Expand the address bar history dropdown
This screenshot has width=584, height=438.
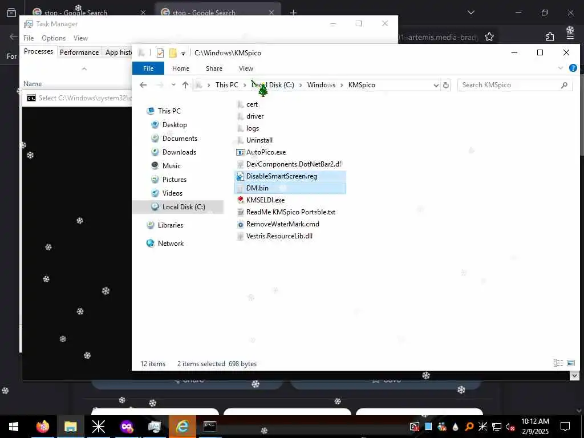[436, 86]
